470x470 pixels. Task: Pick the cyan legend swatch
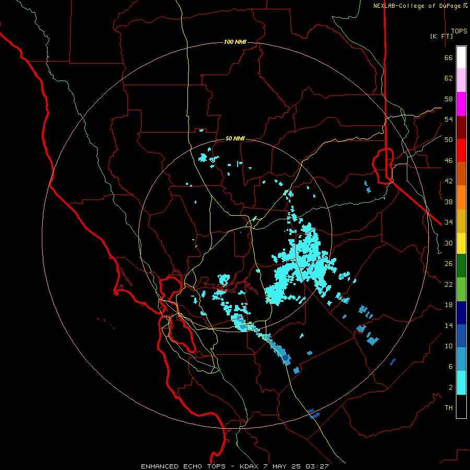click(x=461, y=383)
